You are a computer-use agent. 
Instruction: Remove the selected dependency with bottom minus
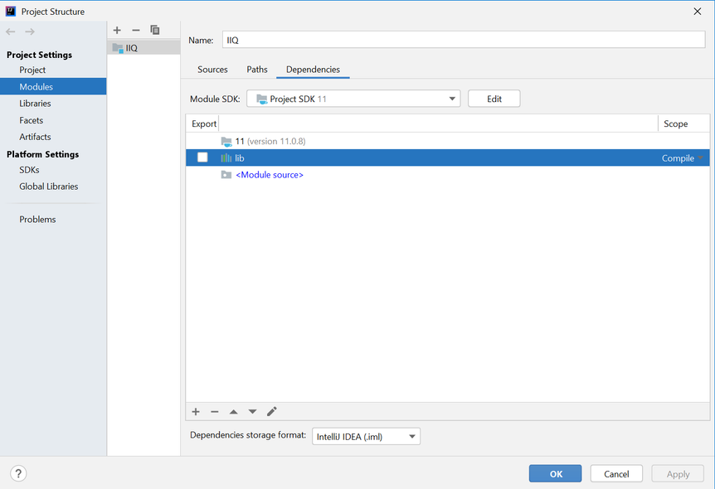pyautogui.click(x=215, y=412)
